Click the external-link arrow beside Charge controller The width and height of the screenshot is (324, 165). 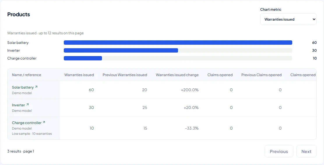[x=44, y=122]
